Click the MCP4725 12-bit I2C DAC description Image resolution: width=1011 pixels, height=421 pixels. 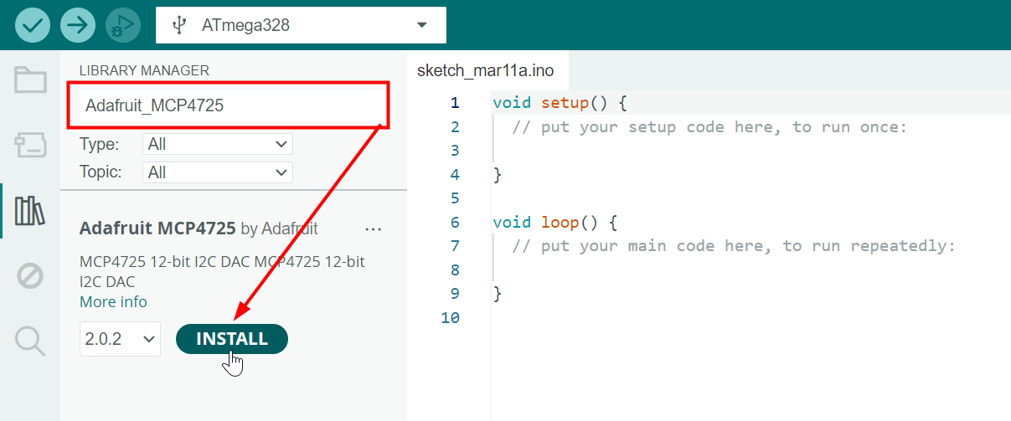222,271
